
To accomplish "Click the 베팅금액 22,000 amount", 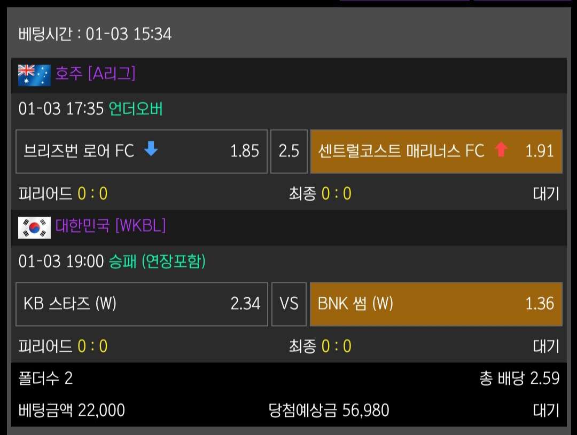I will coord(72,410).
